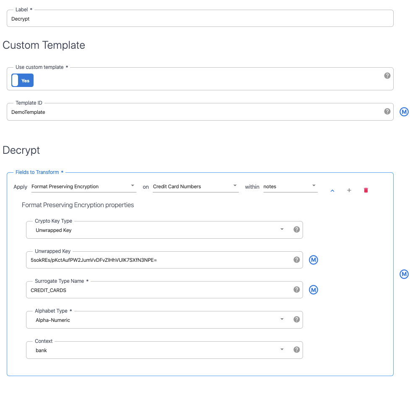
Task: View help for Unwrapped Key field
Action: tap(296, 260)
